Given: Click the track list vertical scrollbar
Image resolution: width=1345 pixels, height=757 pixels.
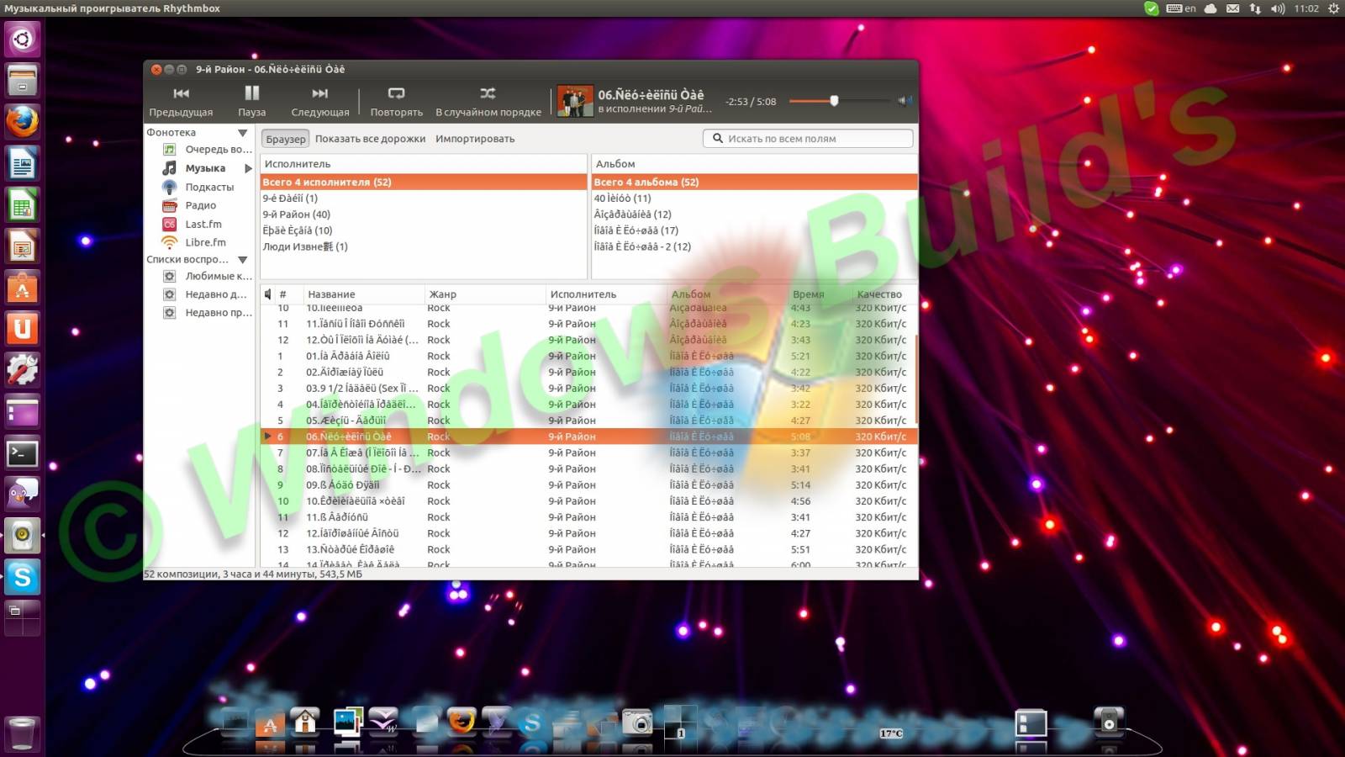Looking at the screenshot, I should (915, 380).
